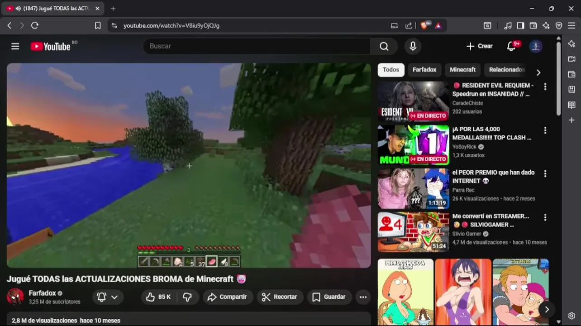Open bookmarks panel icon in sidebar
The height and width of the screenshot is (326, 581).
tap(571, 89)
